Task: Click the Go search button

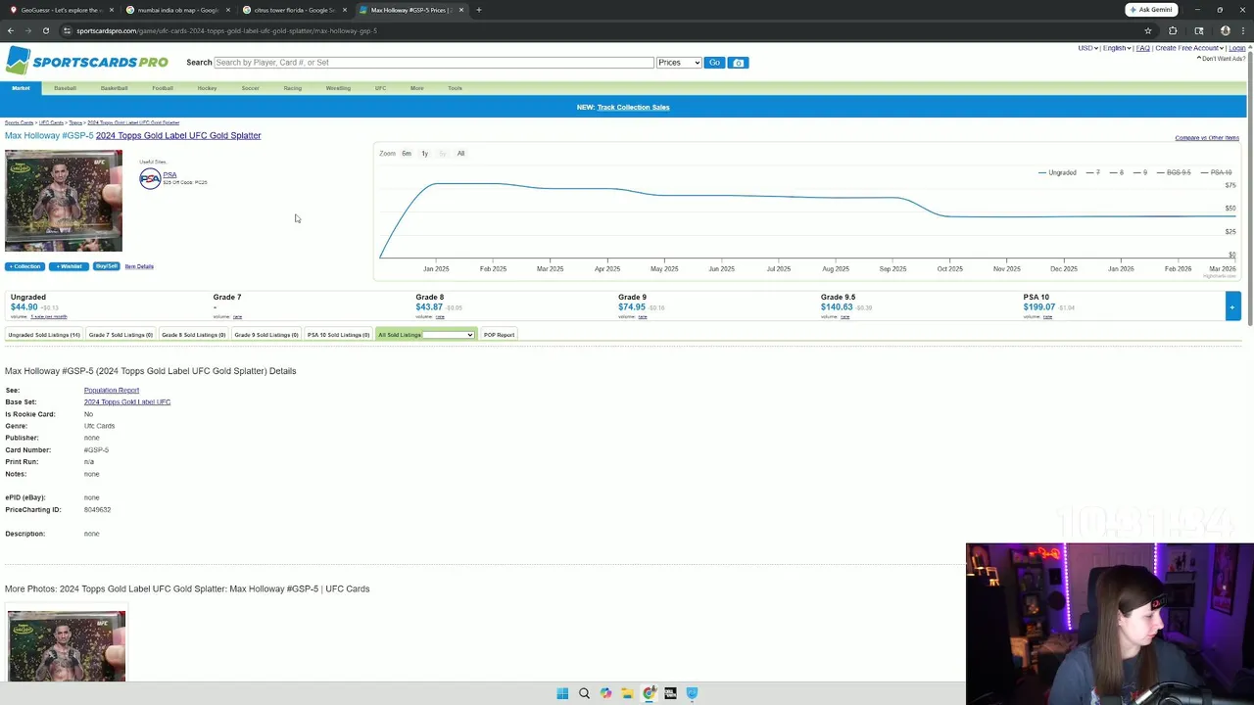Action: pyautogui.click(x=714, y=63)
